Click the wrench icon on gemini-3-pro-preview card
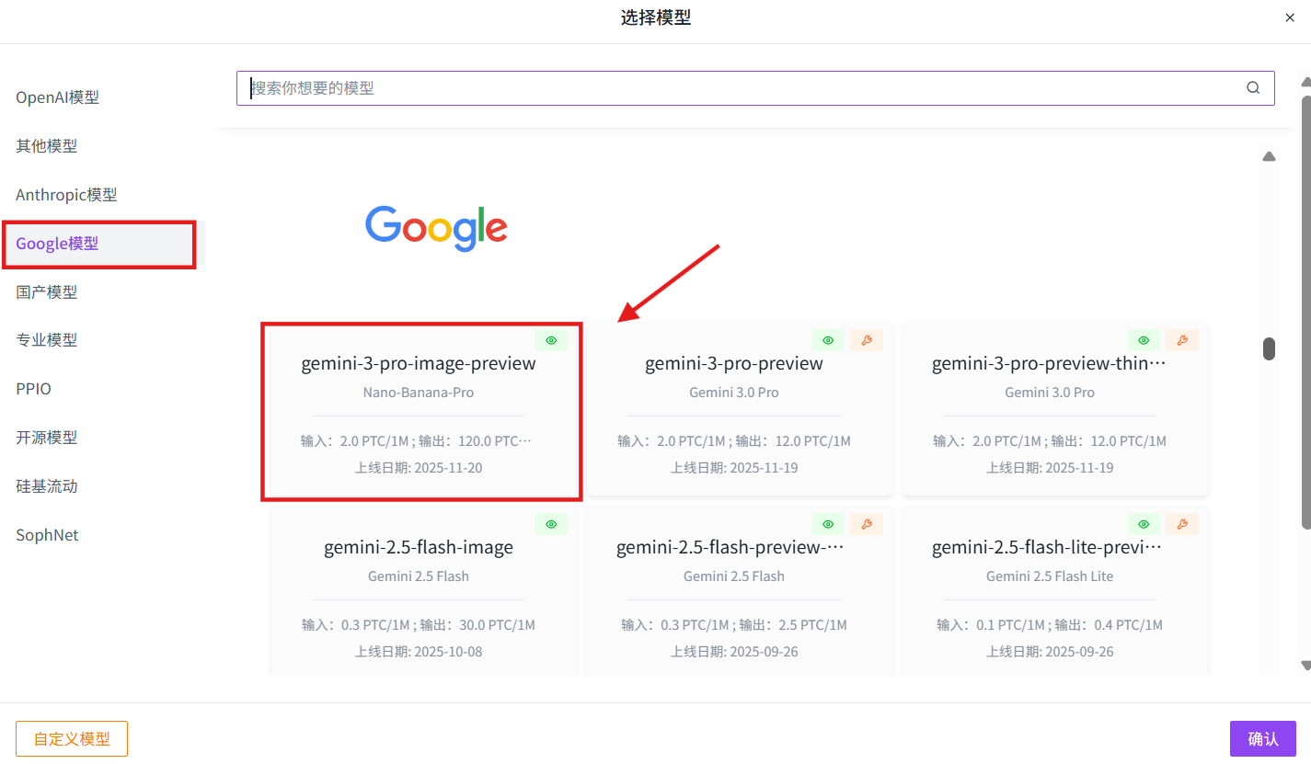The image size is (1311, 764). pyautogui.click(x=866, y=340)
